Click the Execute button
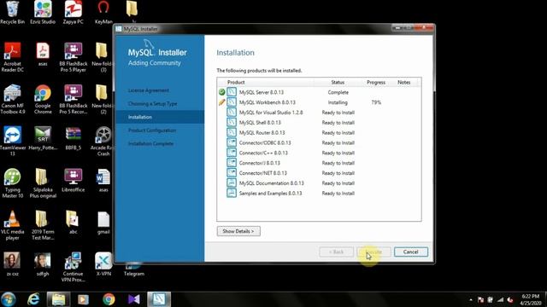 [x=373, y=252]
